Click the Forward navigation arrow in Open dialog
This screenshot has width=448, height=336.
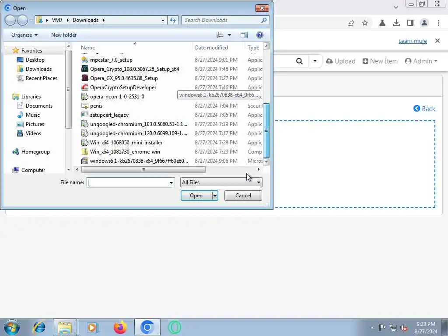[22, 20]
